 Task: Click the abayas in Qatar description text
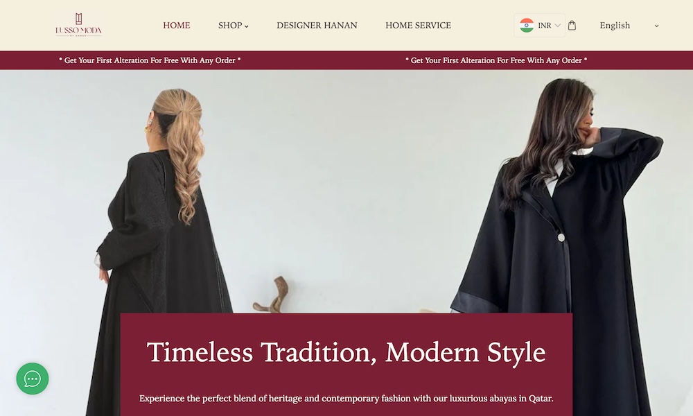346,398
